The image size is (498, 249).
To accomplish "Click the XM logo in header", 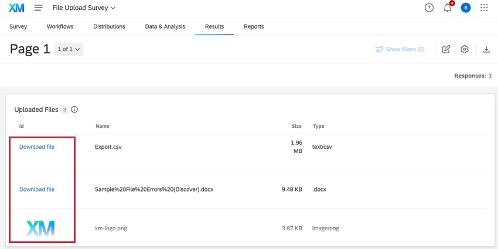I will [x=16, y=8].
